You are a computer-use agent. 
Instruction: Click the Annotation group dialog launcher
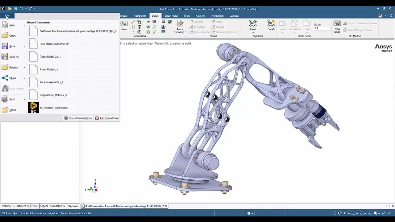[185, 36]
